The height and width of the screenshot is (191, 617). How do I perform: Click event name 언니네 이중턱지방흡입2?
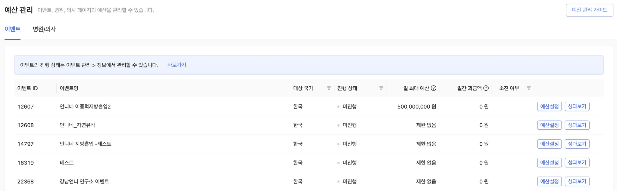click(x=85, y=106)
